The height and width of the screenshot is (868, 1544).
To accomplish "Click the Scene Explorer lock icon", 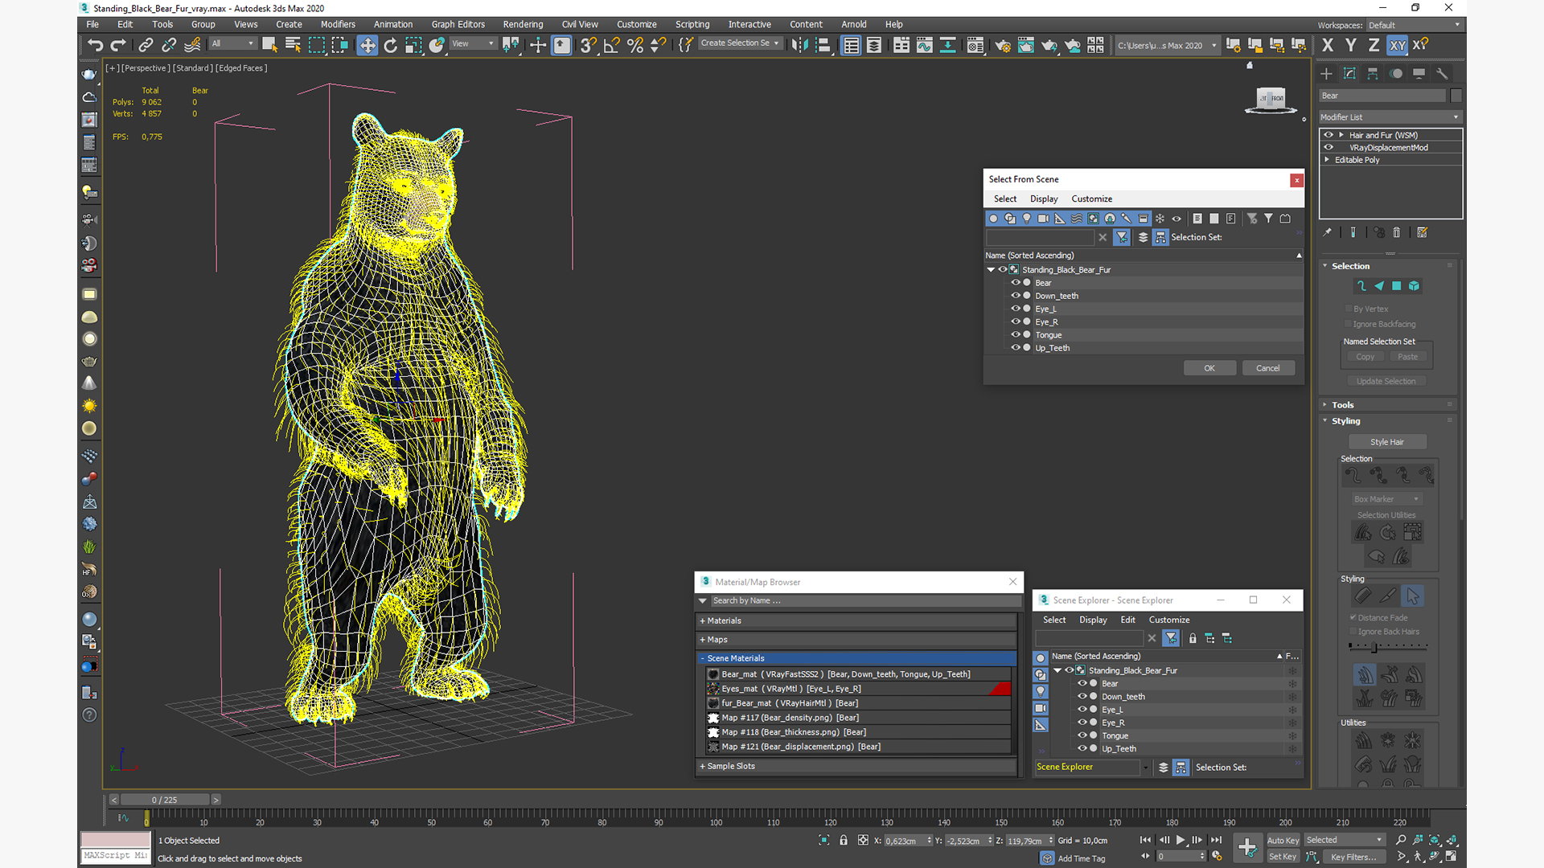I will (x=1193, y=638).
